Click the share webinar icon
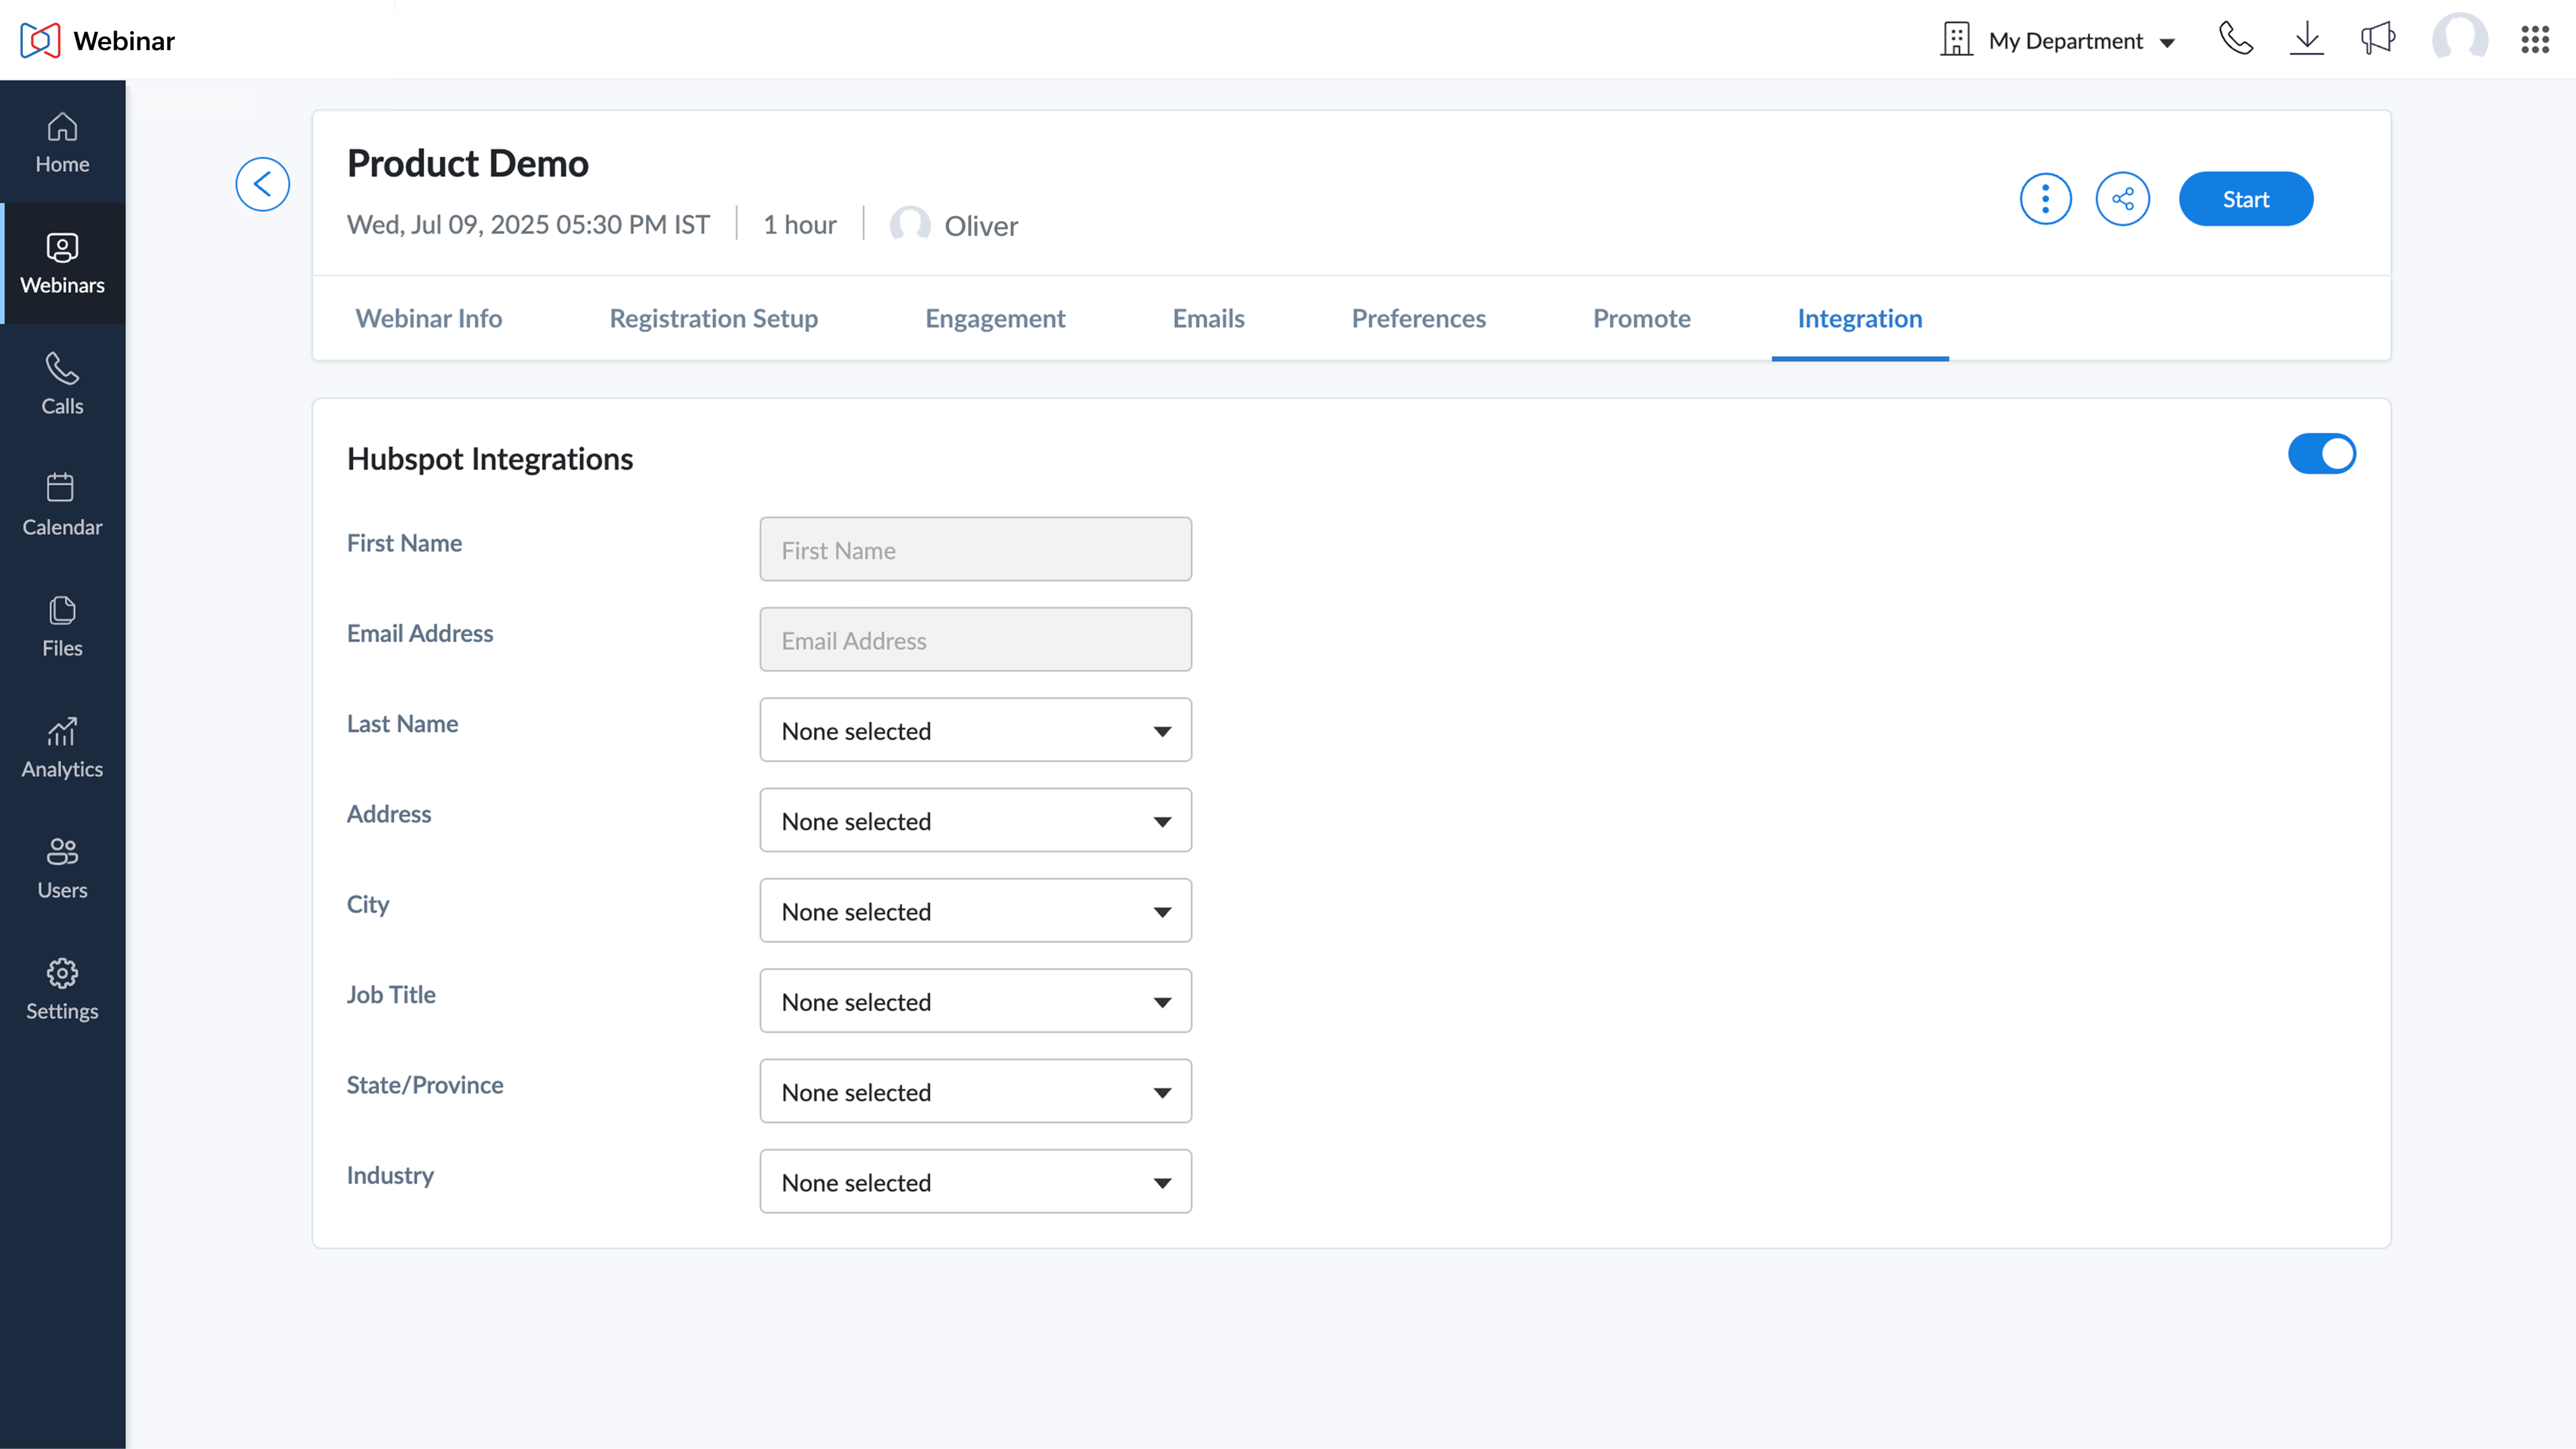The image size is (2576, 1449). coord(2122,199)
